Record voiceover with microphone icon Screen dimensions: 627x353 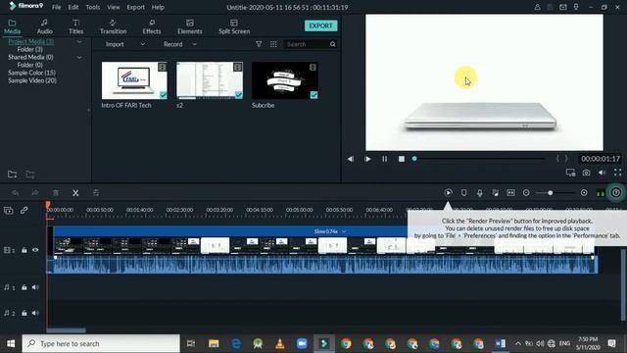coord(479,193)
